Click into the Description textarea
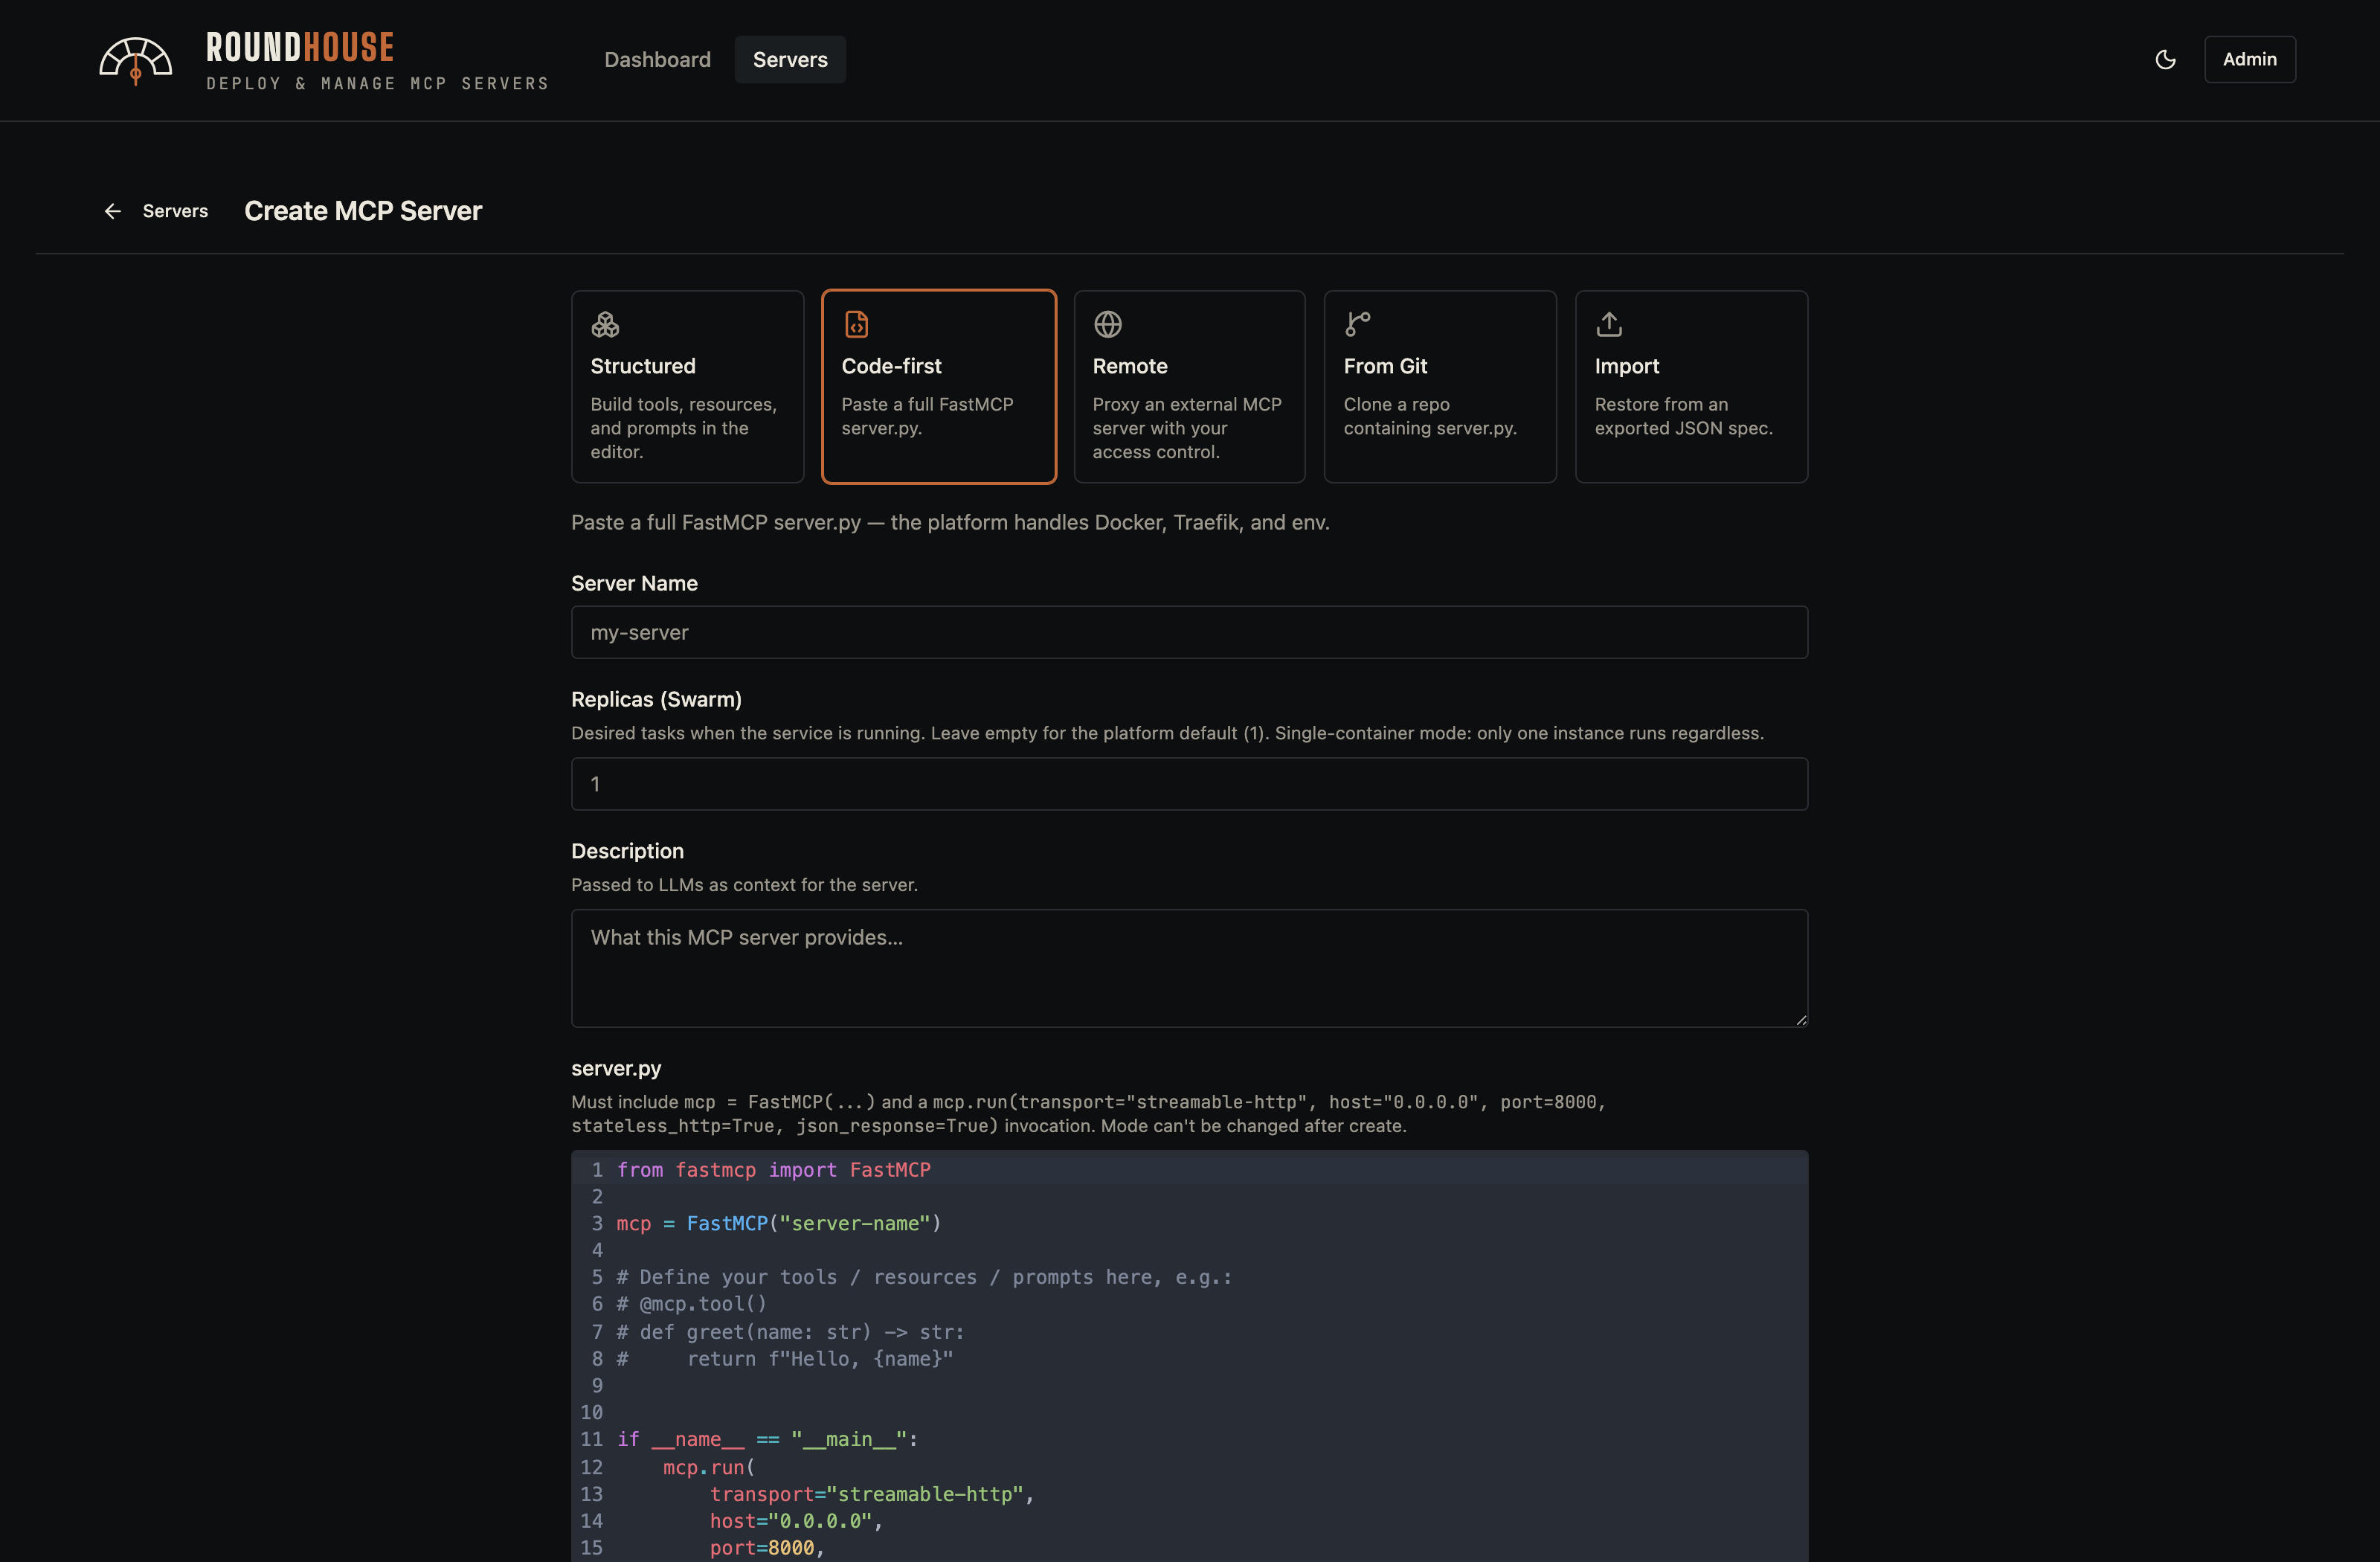This screenshot has width=2380, height=1562. pos(1189,968)
